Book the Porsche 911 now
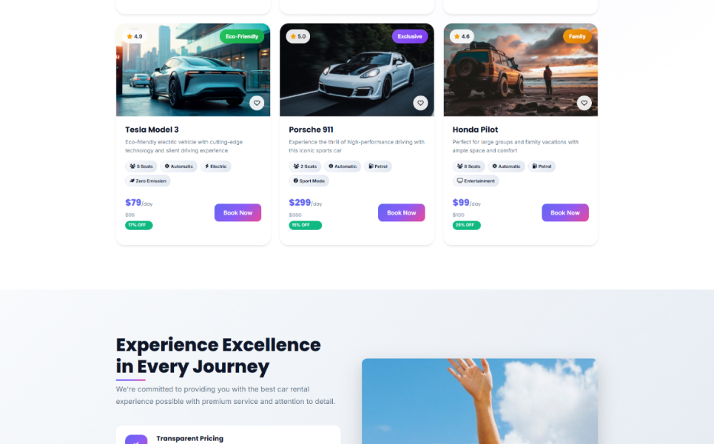Image resolution: width=714 pixels, height=444 pixels. point(401,212)
